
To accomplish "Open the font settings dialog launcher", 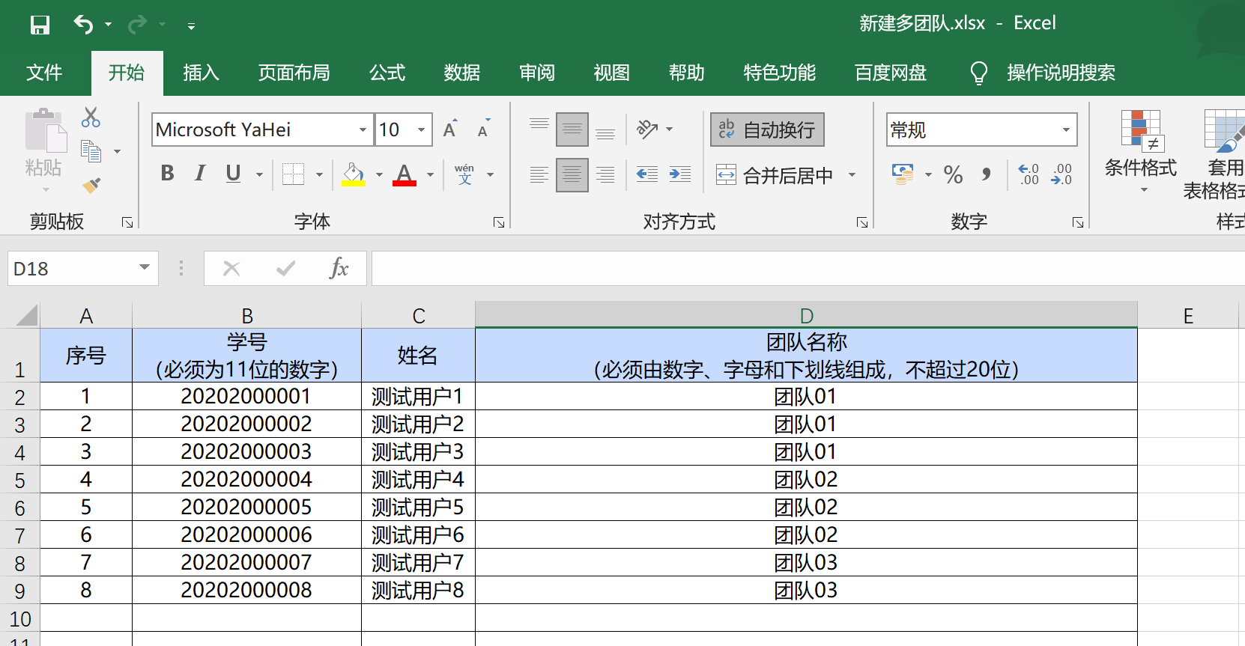I will [499, 222].
